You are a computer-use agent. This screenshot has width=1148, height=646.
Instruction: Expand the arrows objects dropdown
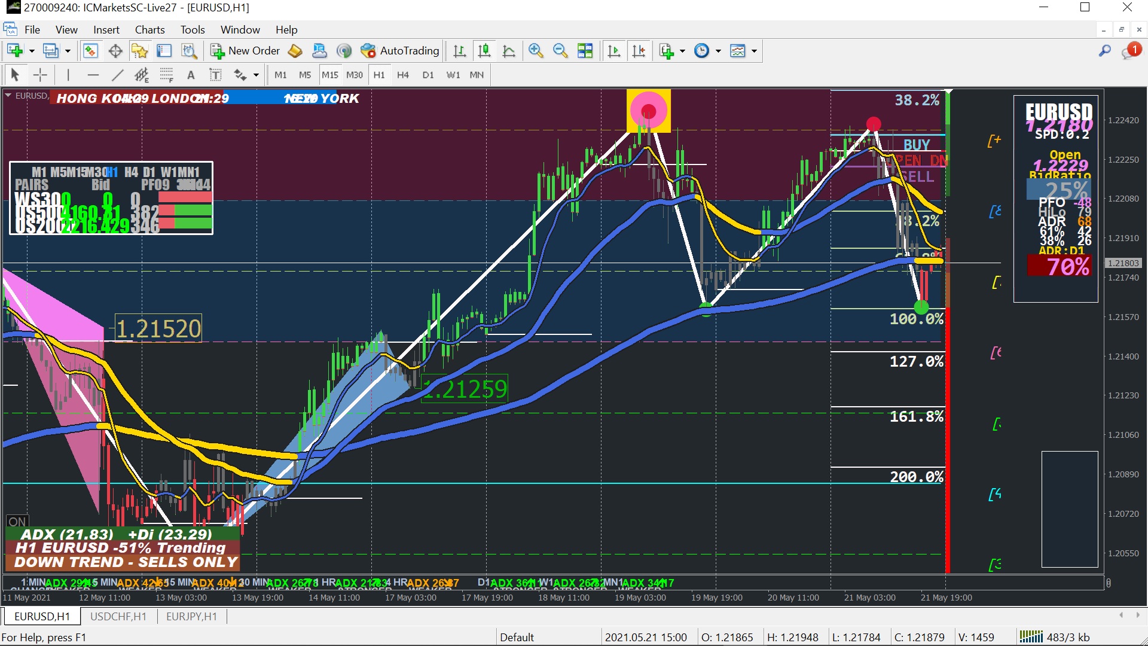(256, 75)
